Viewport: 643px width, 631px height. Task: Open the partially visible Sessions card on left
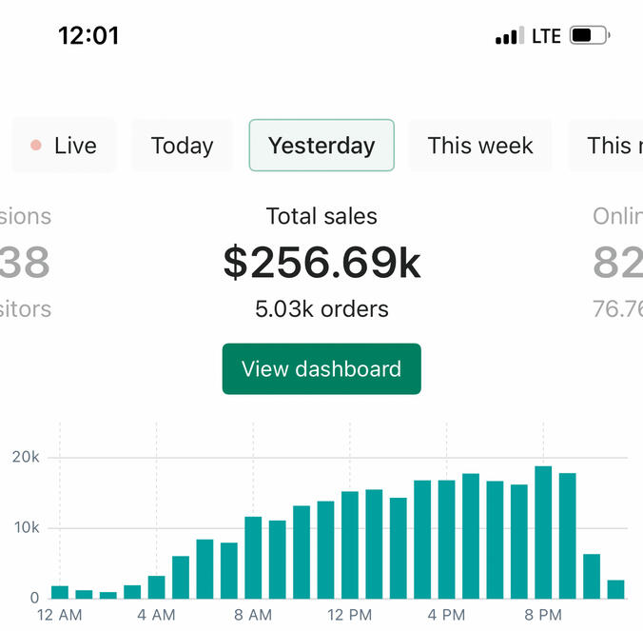pyautogui.click(x=26, y=263)
